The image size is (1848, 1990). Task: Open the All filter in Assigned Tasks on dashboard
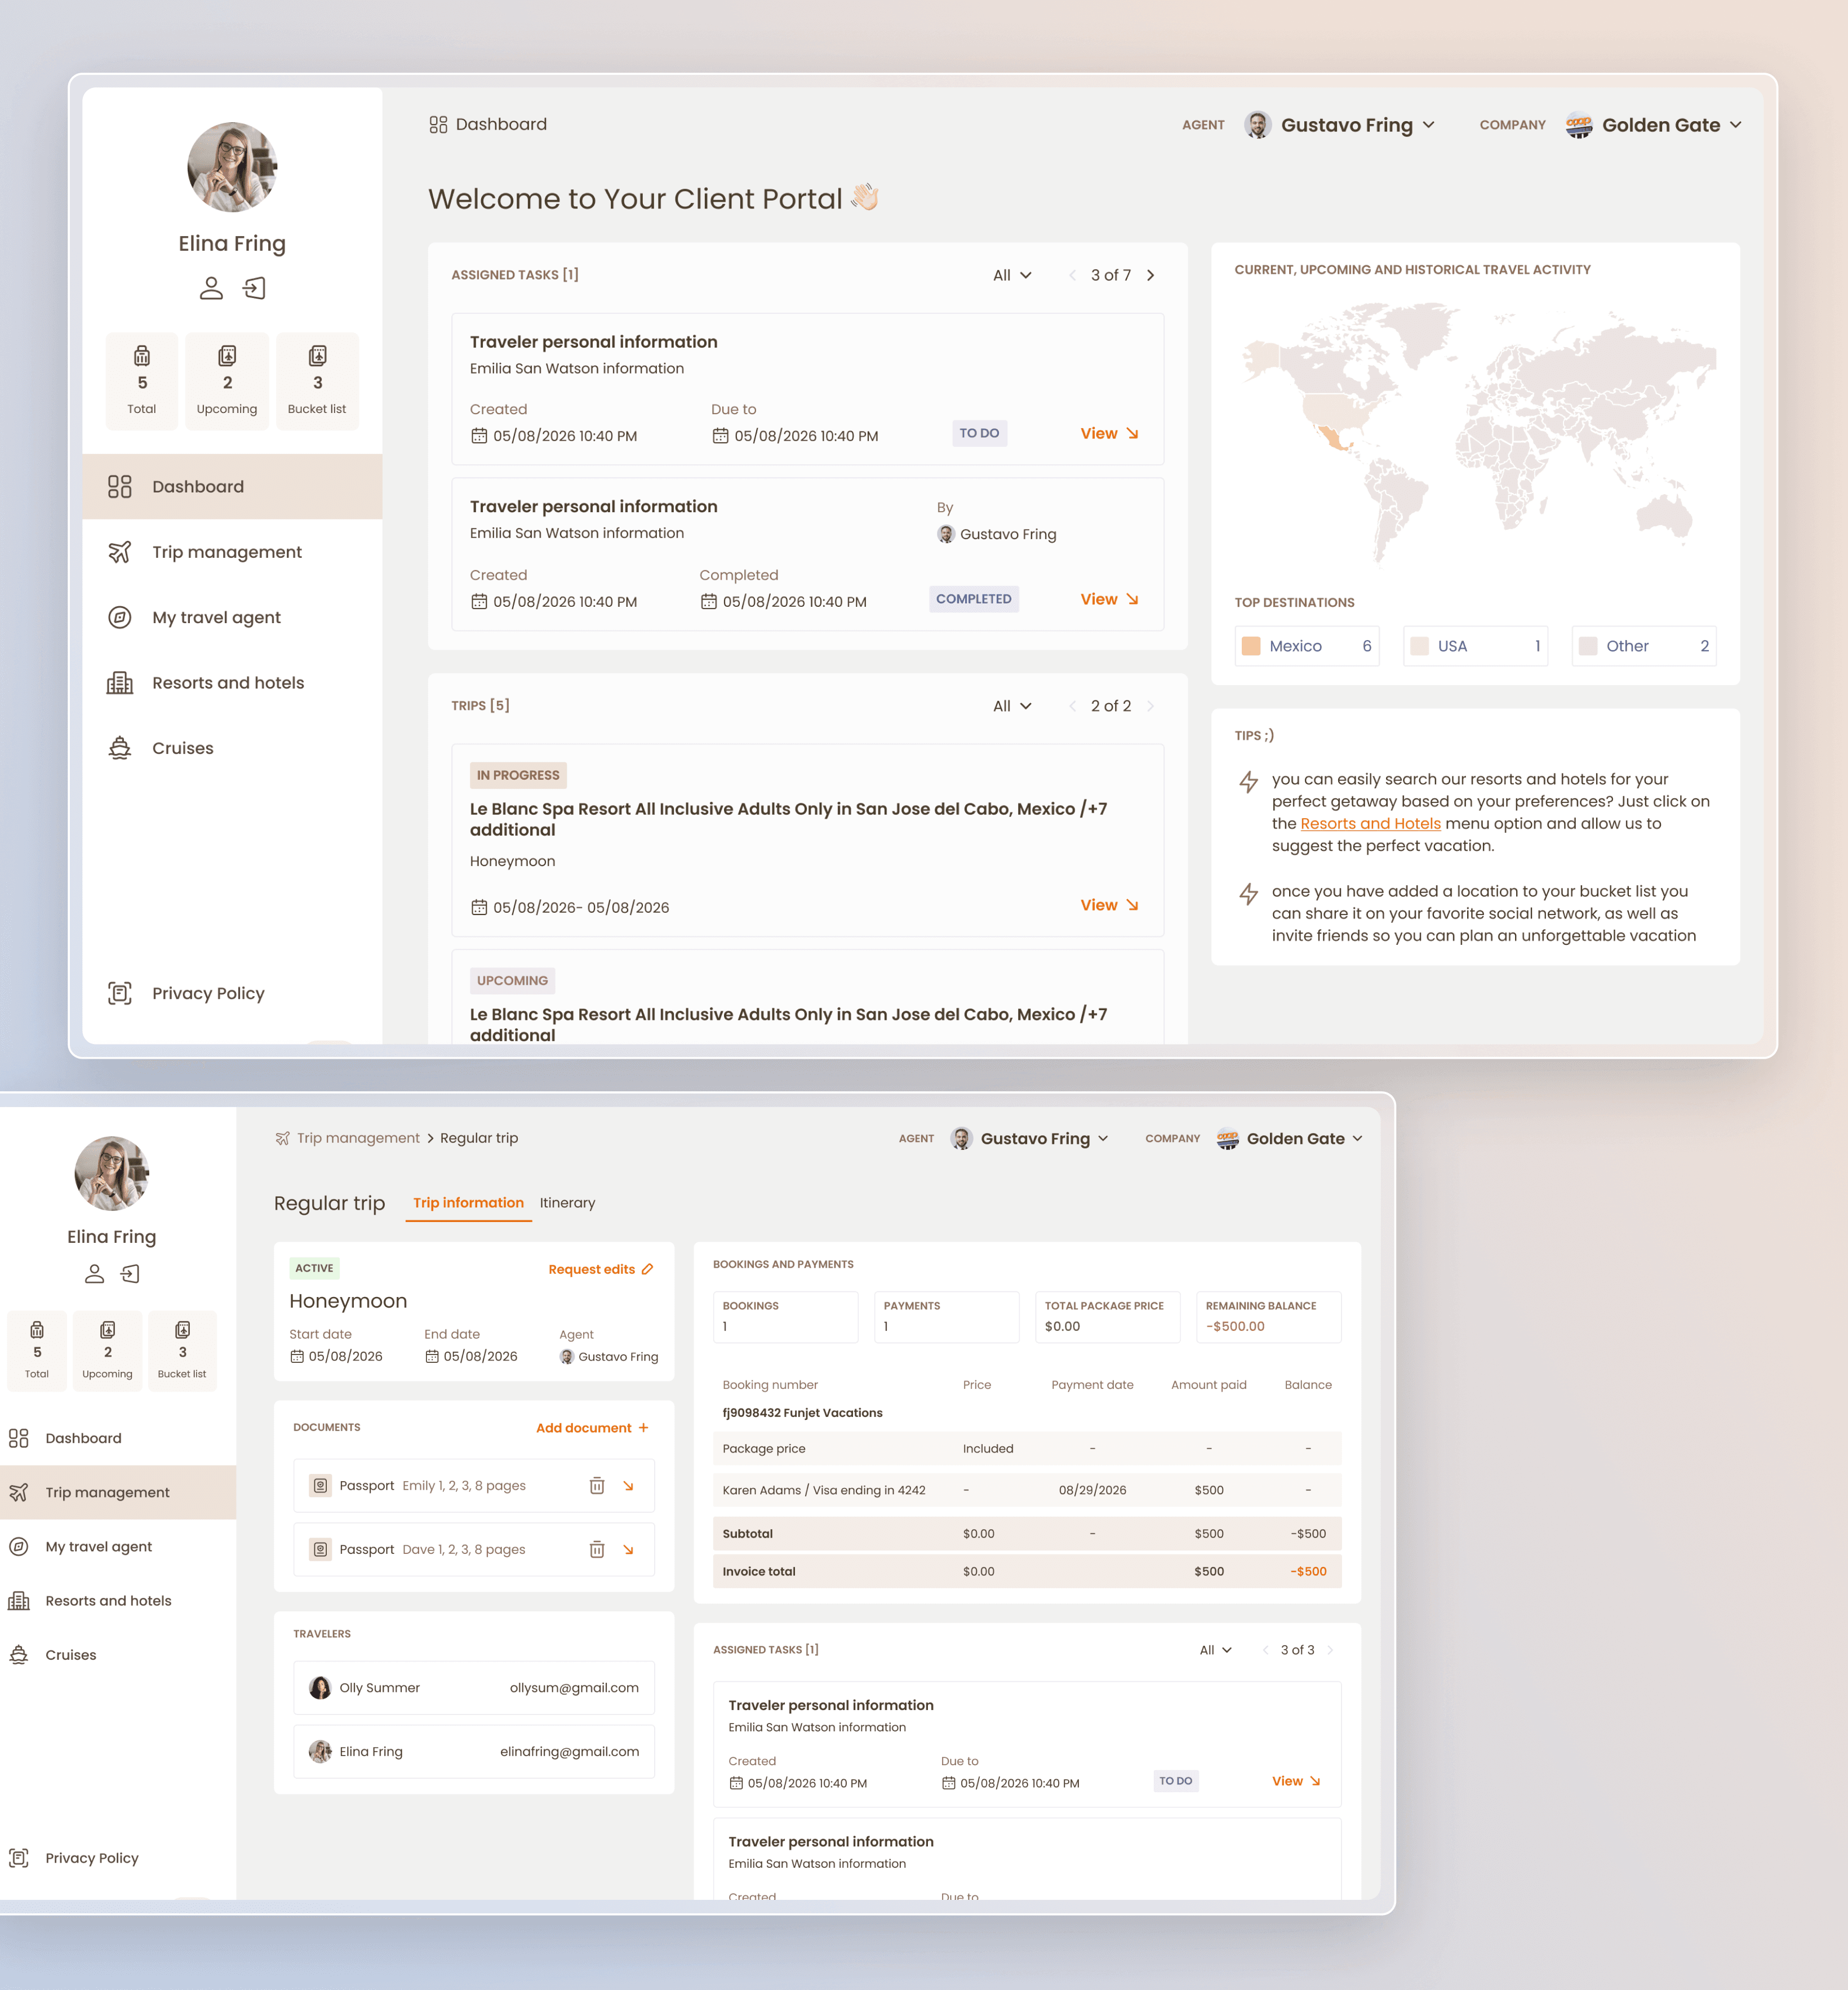pos(1012,275)
